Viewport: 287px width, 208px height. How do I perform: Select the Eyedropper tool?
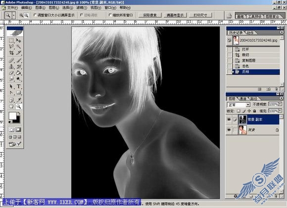pos(18,100)
